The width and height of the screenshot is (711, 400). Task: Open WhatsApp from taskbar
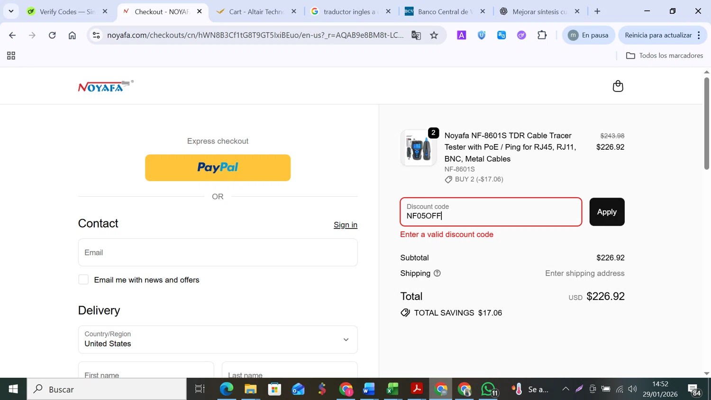click(489, 389)
